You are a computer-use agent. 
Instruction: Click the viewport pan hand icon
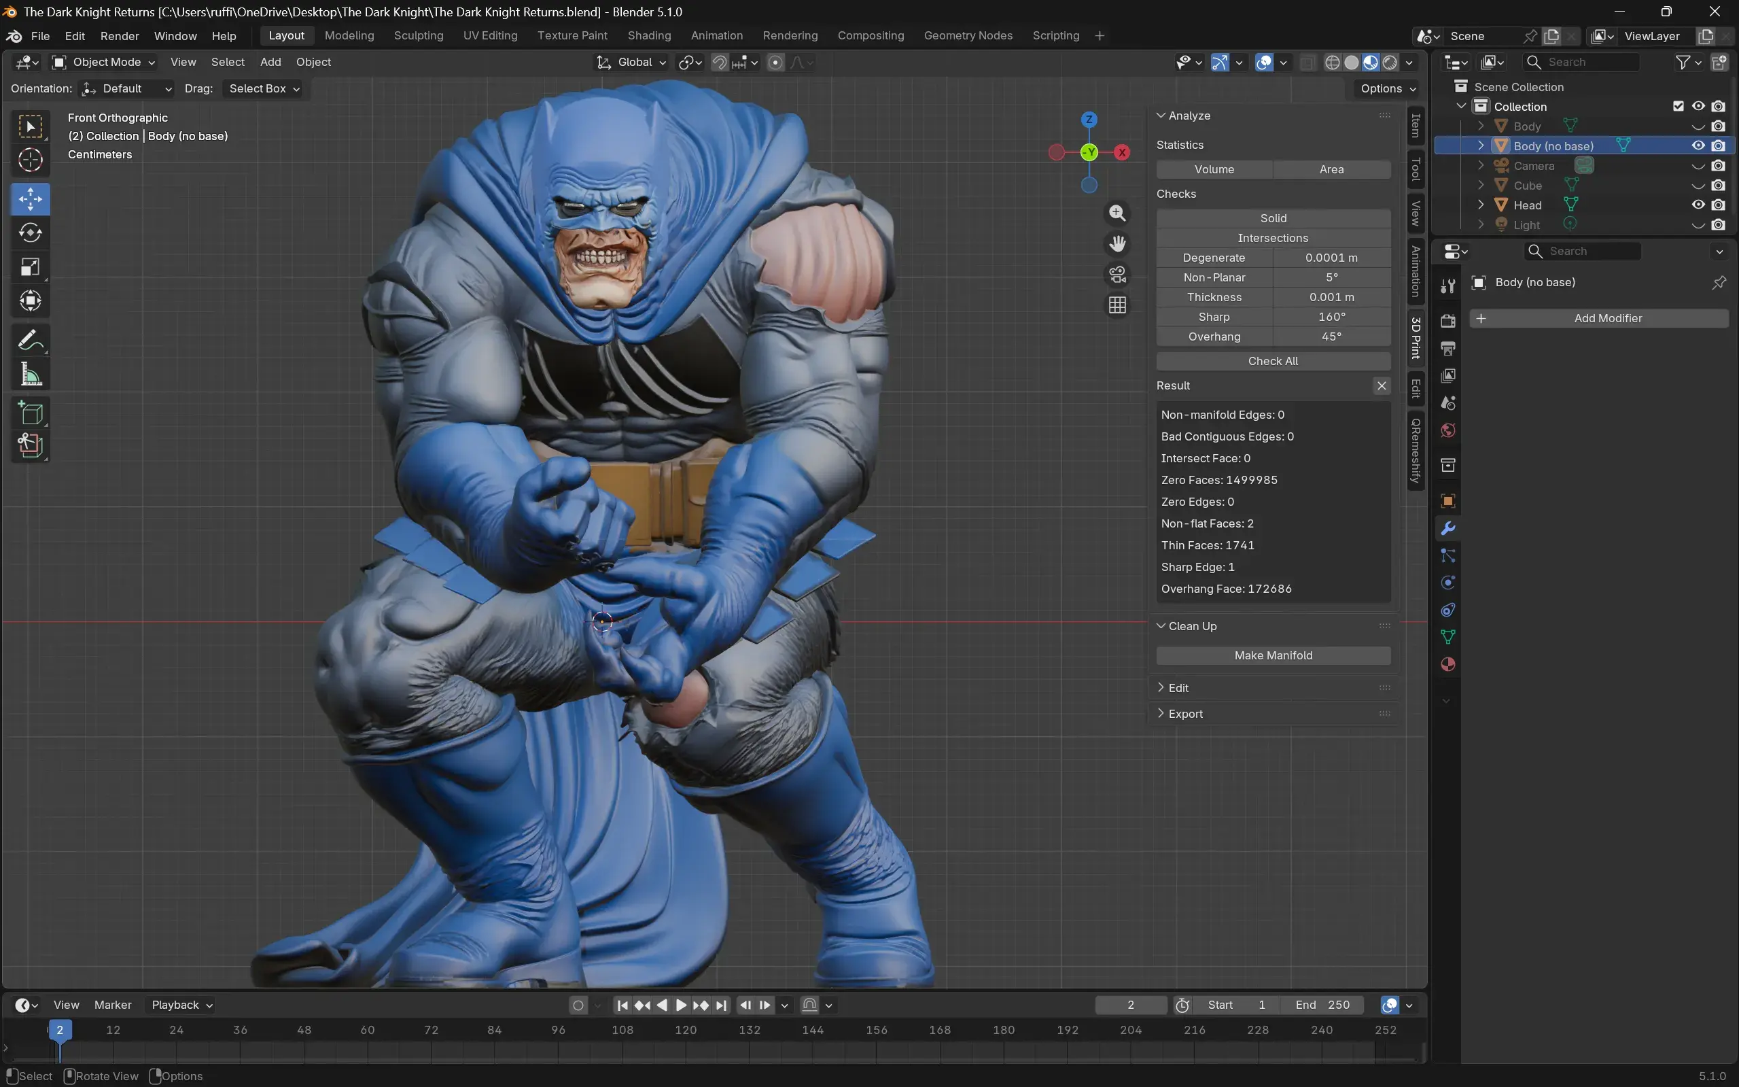pyautogui.click(x=1117, y=245)
